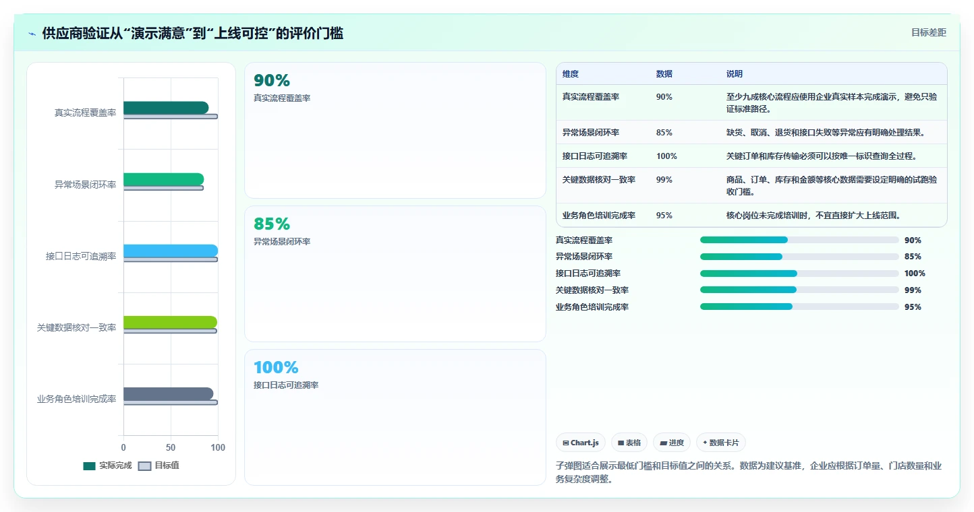
Task: Click the description starting 核心岗位未完成培训
Action: coord(813,216)
